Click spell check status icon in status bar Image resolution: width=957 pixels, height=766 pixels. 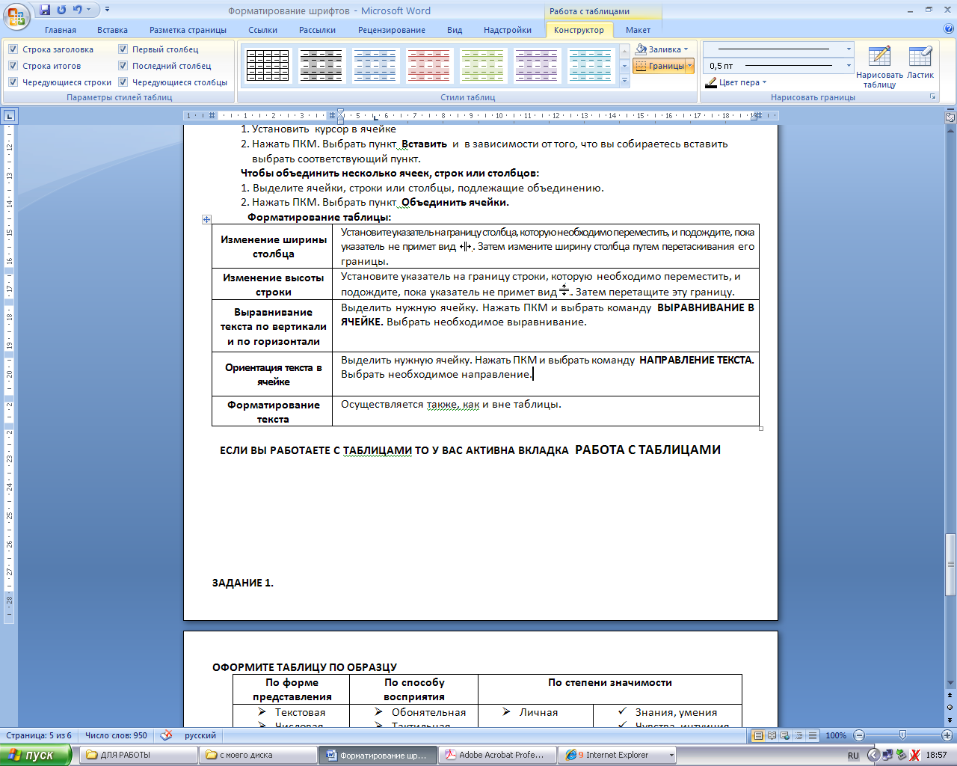[167, 735]
